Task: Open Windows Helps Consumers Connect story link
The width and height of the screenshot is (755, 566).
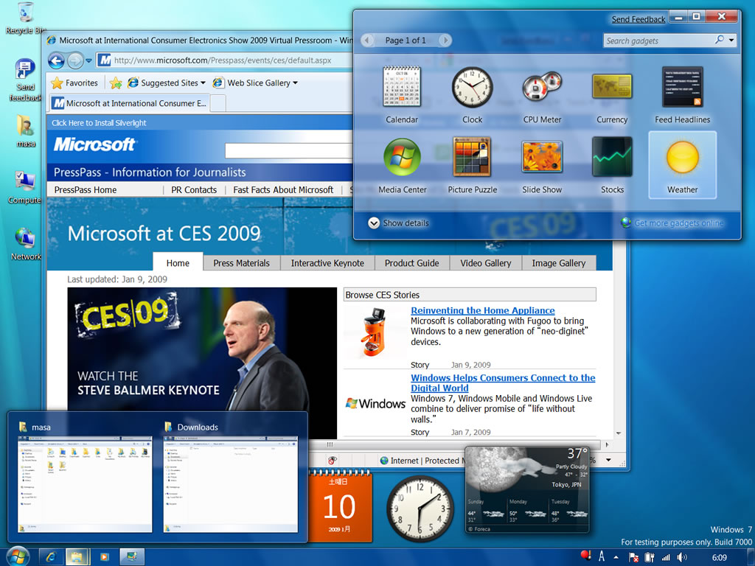Action: pyautogui.click(x=503, y=383)
